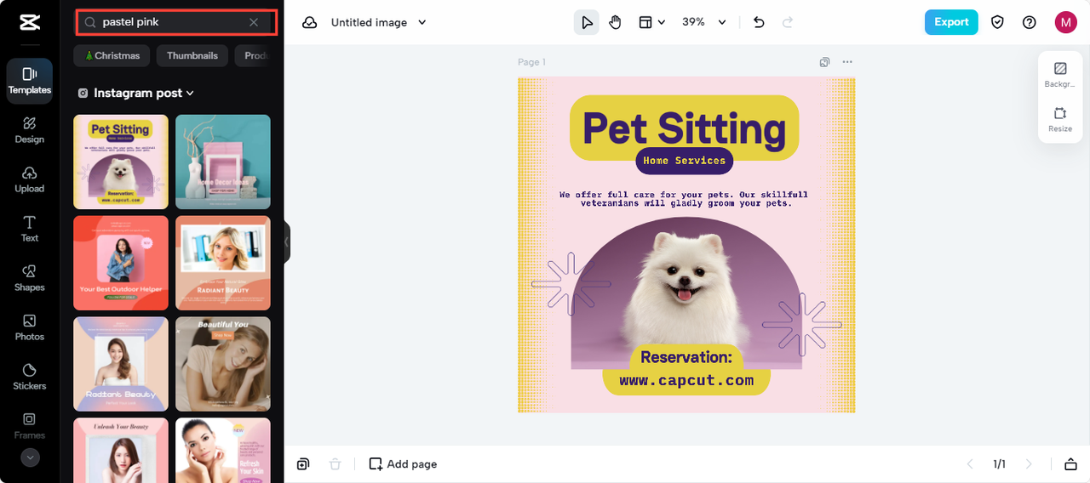1090x483 pixels.
Task: Go to the previous page arrow
Action: (969, 464)
